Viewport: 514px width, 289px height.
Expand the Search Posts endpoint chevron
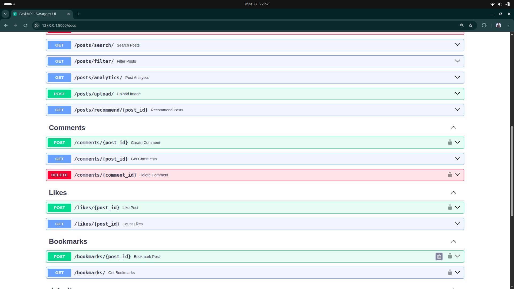[457, 45]
